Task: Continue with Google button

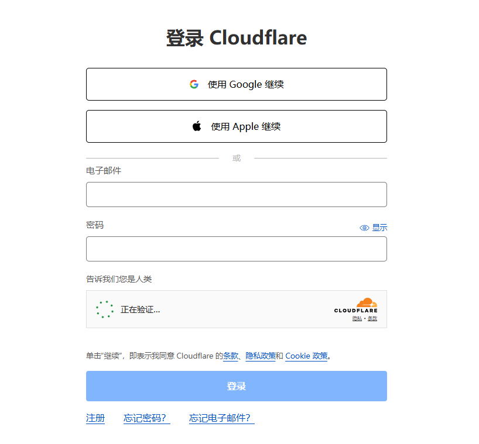Action: [x=236, y=84]
